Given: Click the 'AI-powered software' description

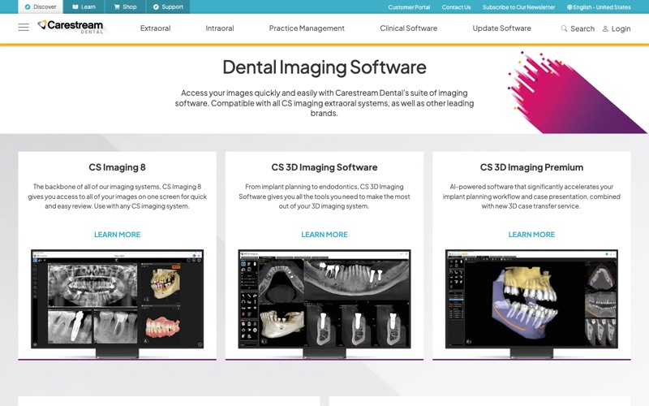Looking at the screenshot, I should [x=531, y=197].
